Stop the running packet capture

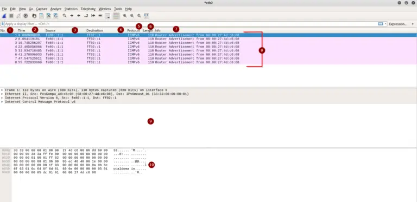11,16
